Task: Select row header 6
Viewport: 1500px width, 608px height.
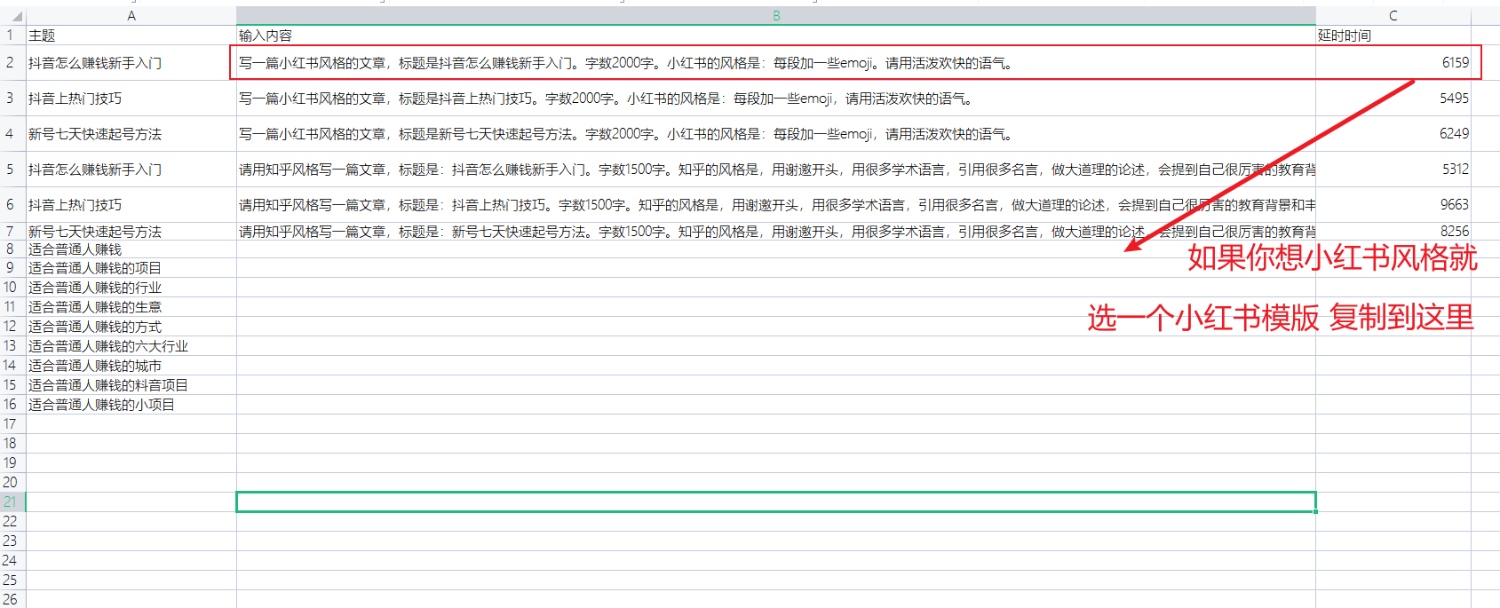Action: click(x=12, y=205)
